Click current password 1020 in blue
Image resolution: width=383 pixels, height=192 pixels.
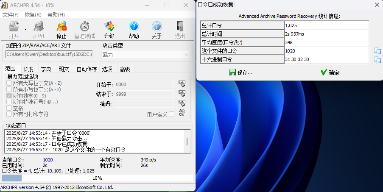point(48,160)
